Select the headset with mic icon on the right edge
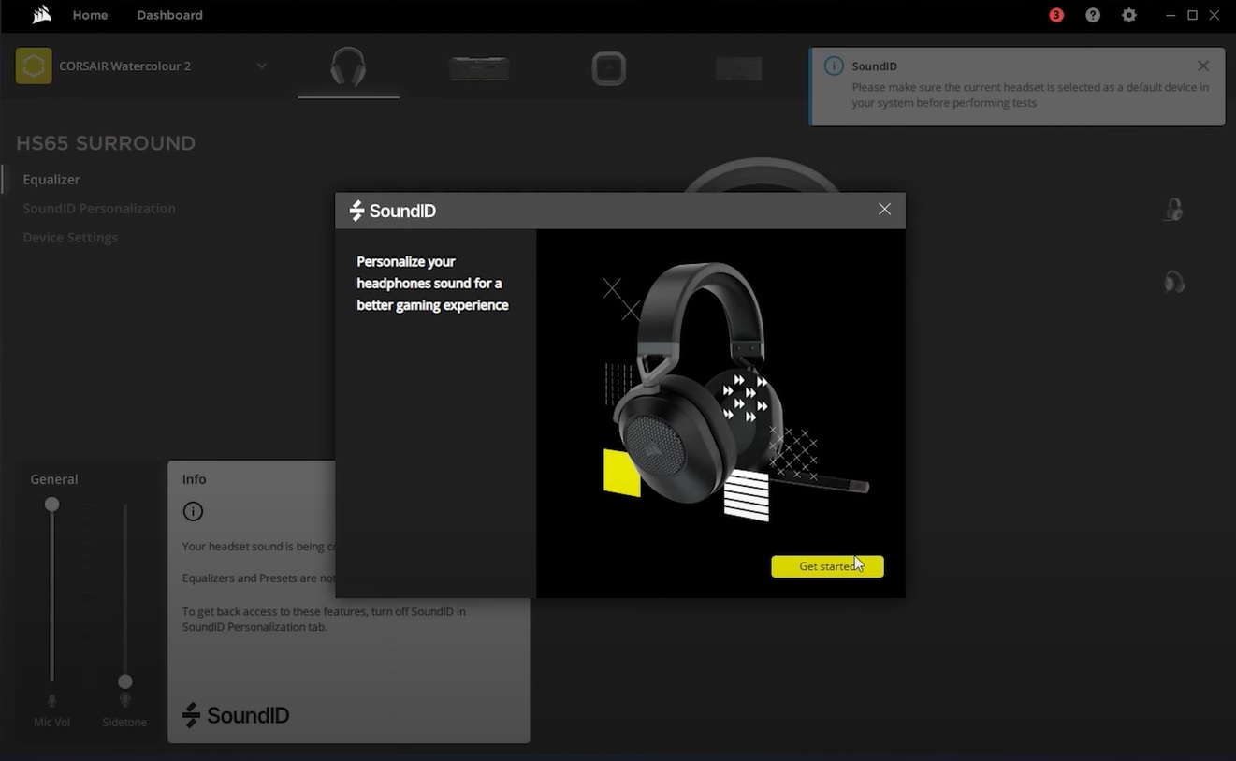 1173,208
